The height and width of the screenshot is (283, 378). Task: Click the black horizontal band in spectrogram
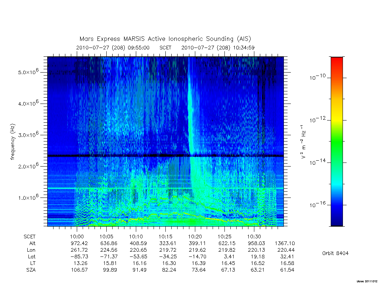click(165, 156)
